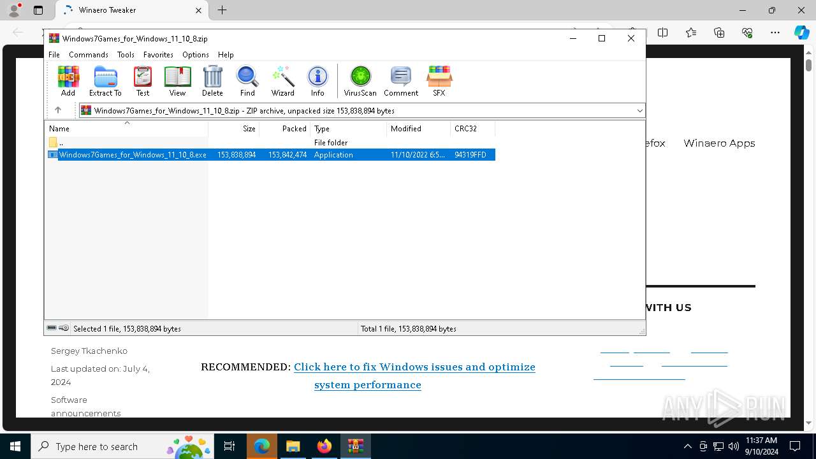Show hidden system tray icons
The width and height of the screenshot is (816, 459).
coord(687,446)
